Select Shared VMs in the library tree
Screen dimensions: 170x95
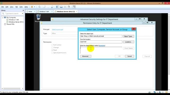[10, 24]
